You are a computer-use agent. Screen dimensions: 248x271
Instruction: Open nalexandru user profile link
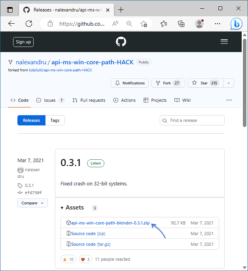(31, 62)
